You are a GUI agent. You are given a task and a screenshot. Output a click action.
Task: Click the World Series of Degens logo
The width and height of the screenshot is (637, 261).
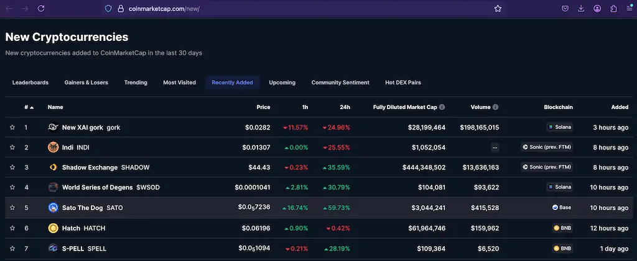click(x=53, y=187)
